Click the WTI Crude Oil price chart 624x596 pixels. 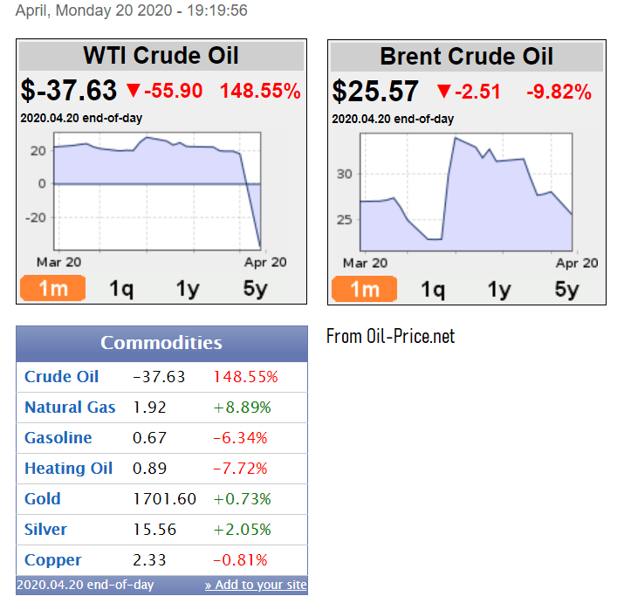click(x=157, y=192)
